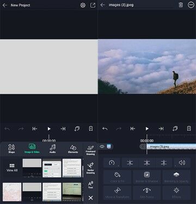Open Color & Fill options

click(117, 177)
